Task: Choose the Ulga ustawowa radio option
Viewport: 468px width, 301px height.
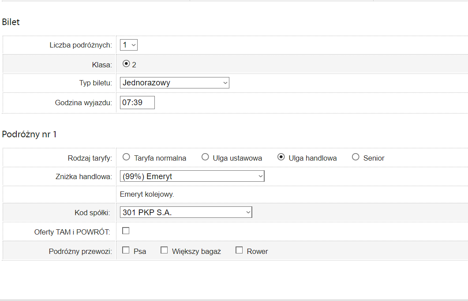Action: [x=205, y=157]
